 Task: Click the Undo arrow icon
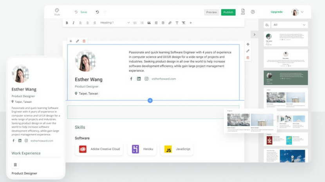coord(97,12)
